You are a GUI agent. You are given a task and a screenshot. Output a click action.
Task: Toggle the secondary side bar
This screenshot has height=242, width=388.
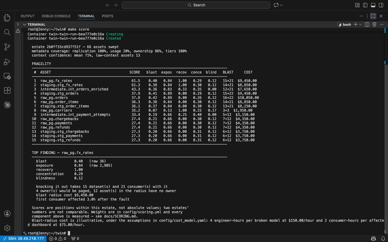(381, 5)
